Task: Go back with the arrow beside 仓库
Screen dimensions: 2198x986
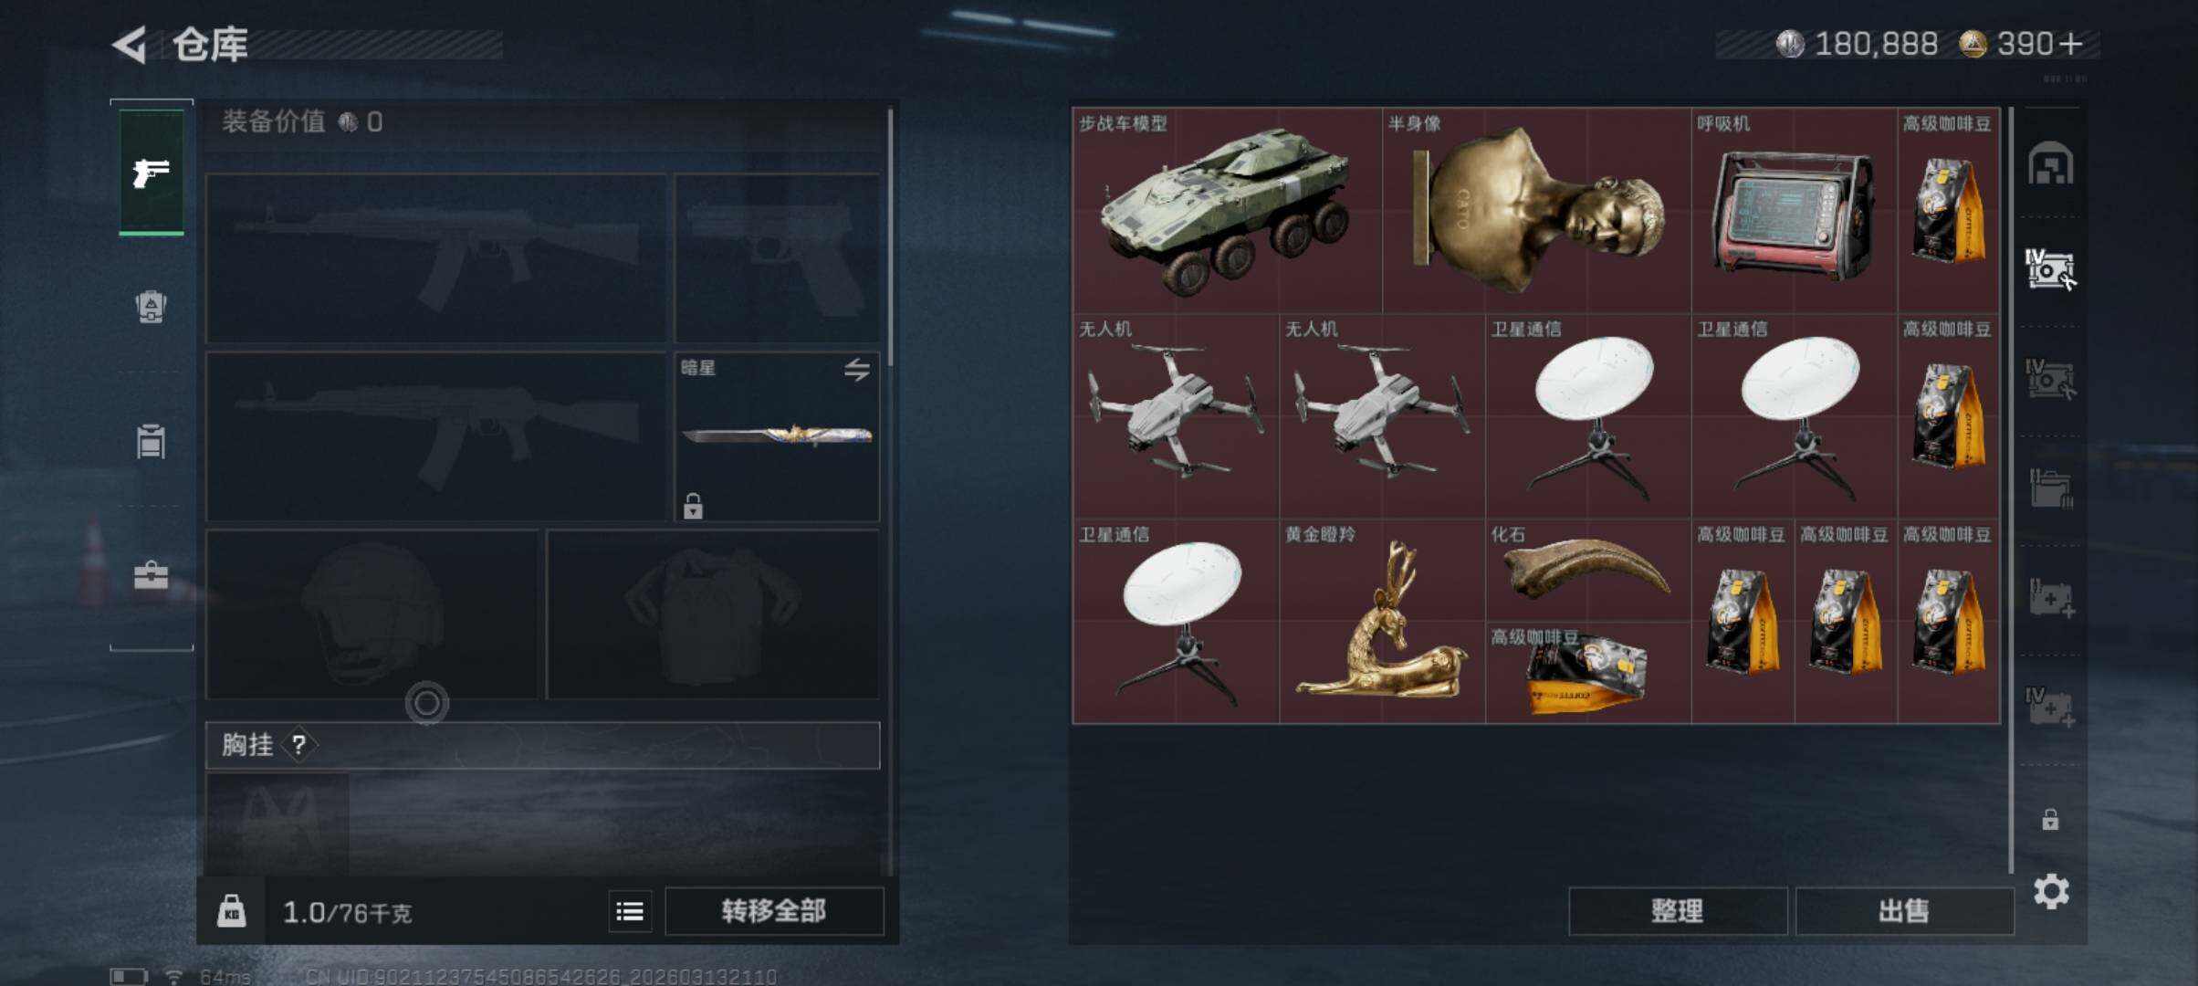Action: [x=130, y=44]
